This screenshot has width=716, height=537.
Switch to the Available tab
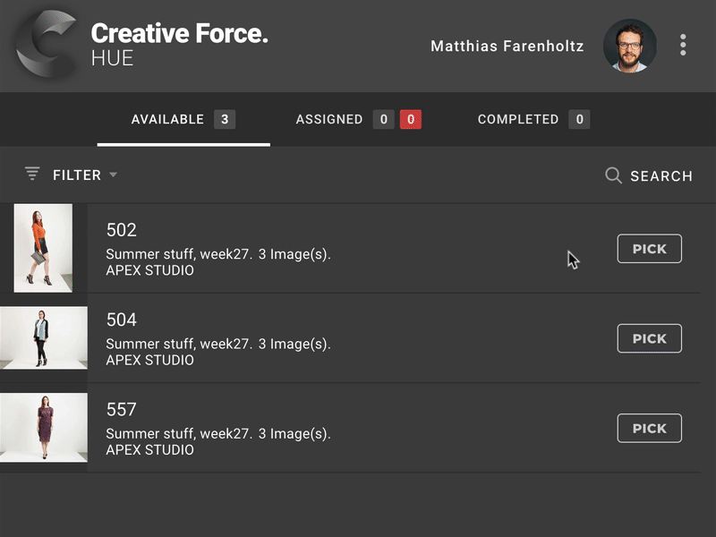[167, 119]
